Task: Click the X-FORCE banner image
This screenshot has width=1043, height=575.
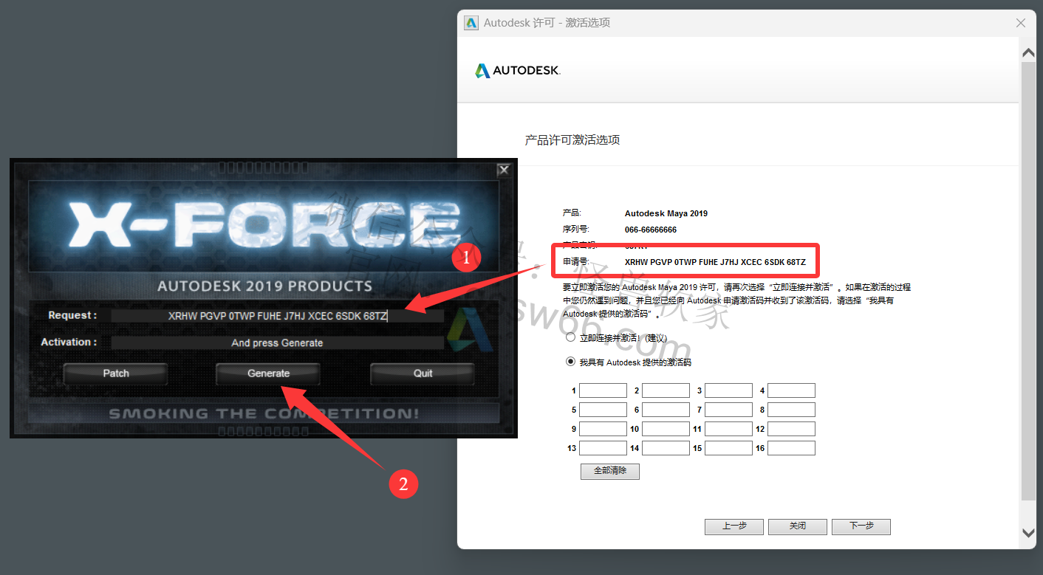Action: coord(264,227)
